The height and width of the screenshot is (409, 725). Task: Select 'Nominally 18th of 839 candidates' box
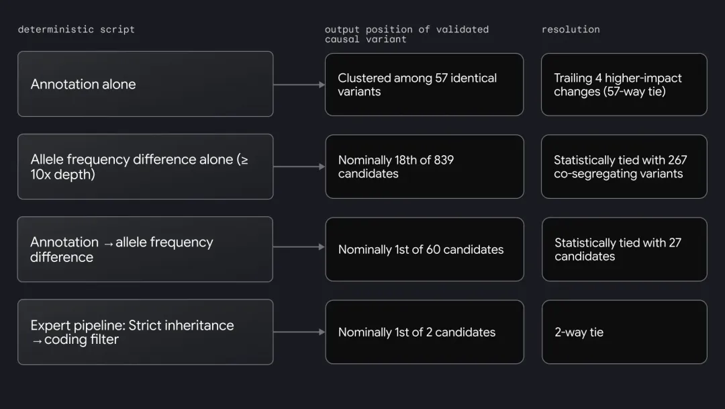424,167
